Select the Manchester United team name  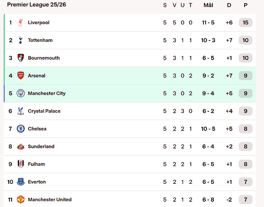tap(50, 200)
